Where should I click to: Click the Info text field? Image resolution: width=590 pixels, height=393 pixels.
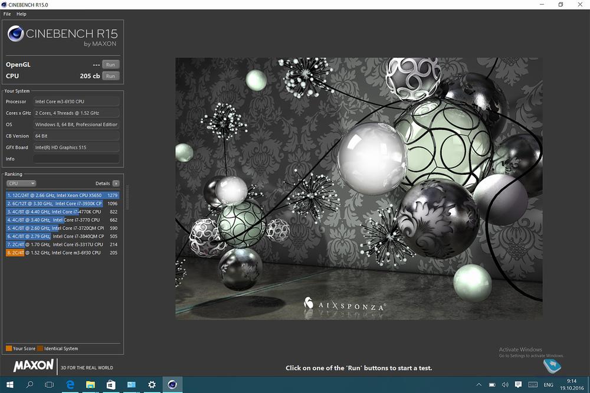[x=76, y=159]
